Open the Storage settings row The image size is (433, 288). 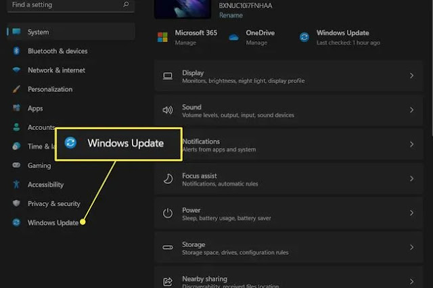[289, 247]
